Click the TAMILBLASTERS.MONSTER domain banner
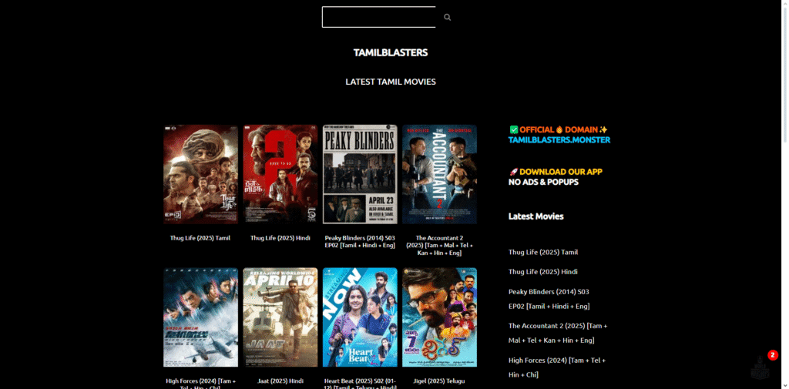The image size is (789, 389). (x=559, y=140)
